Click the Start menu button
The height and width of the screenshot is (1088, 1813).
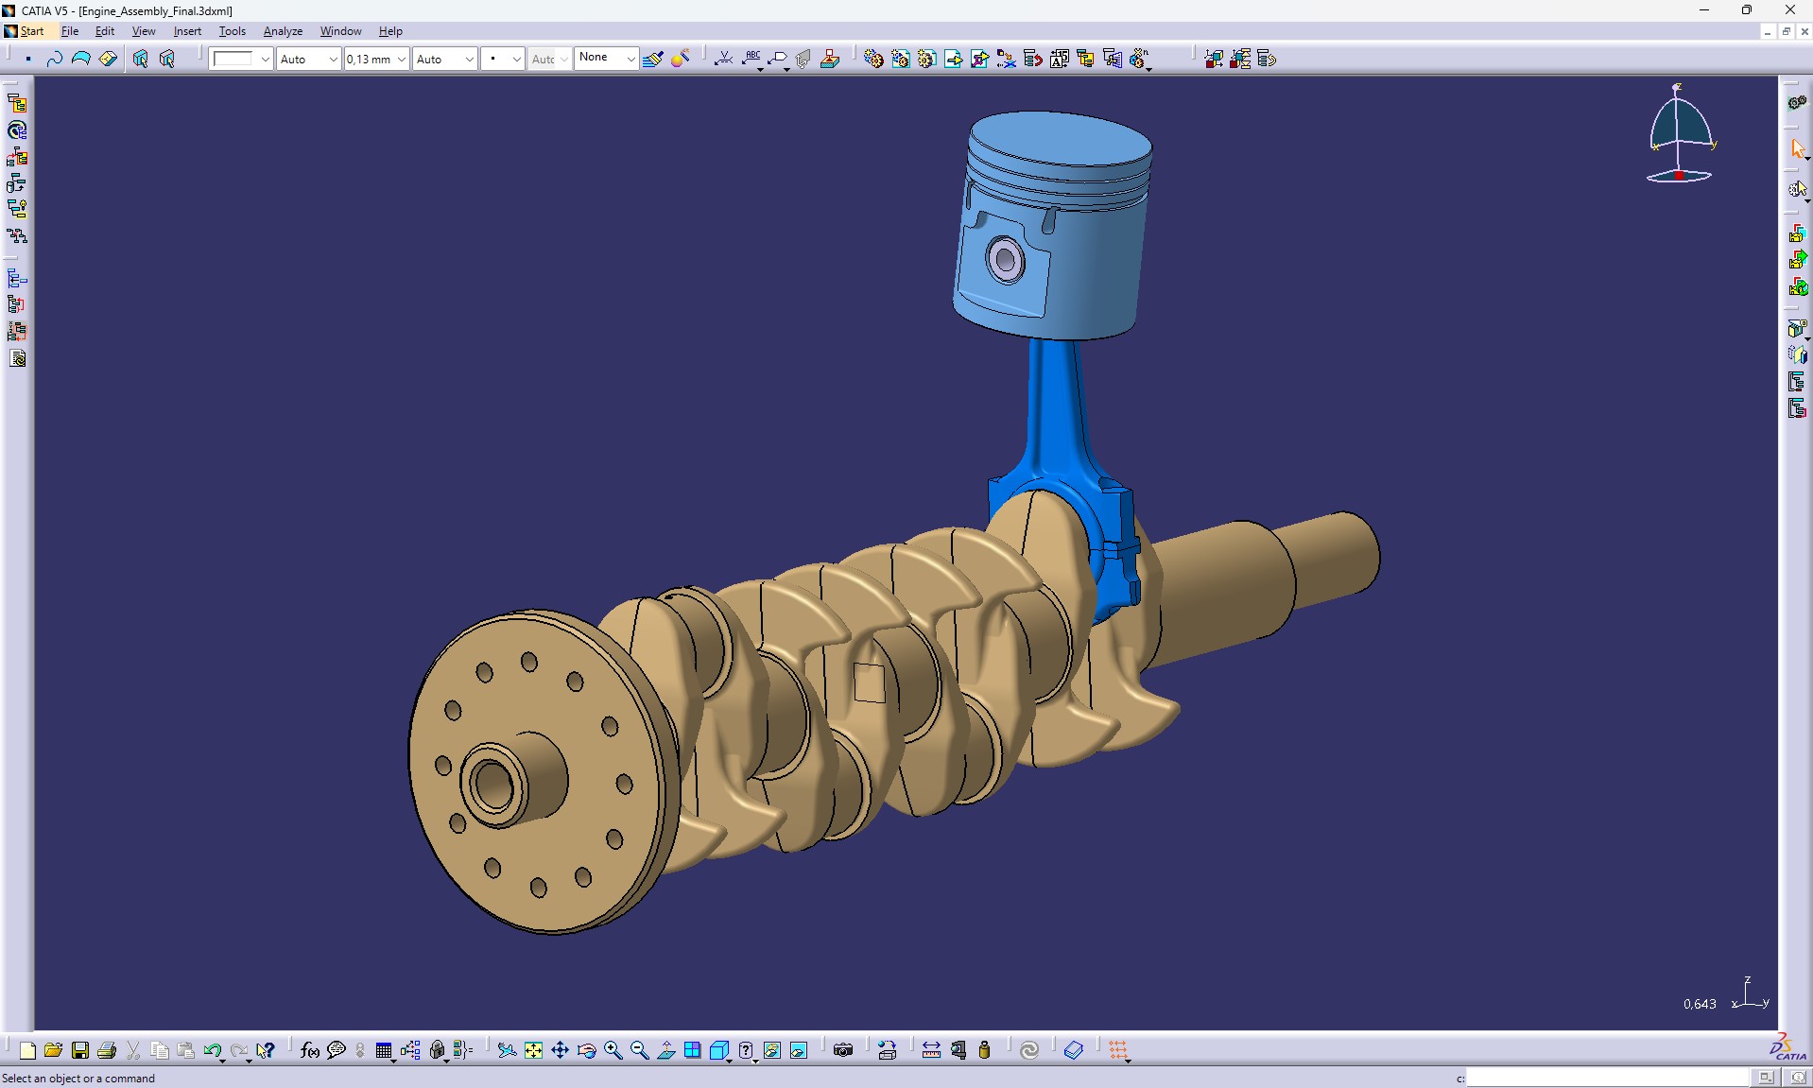coord(31,31)
